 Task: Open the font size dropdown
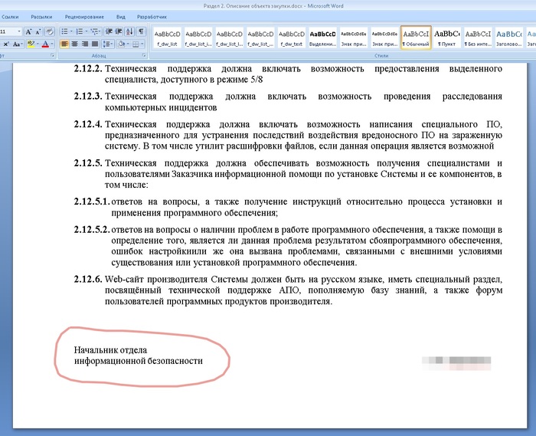pos(18,31)
